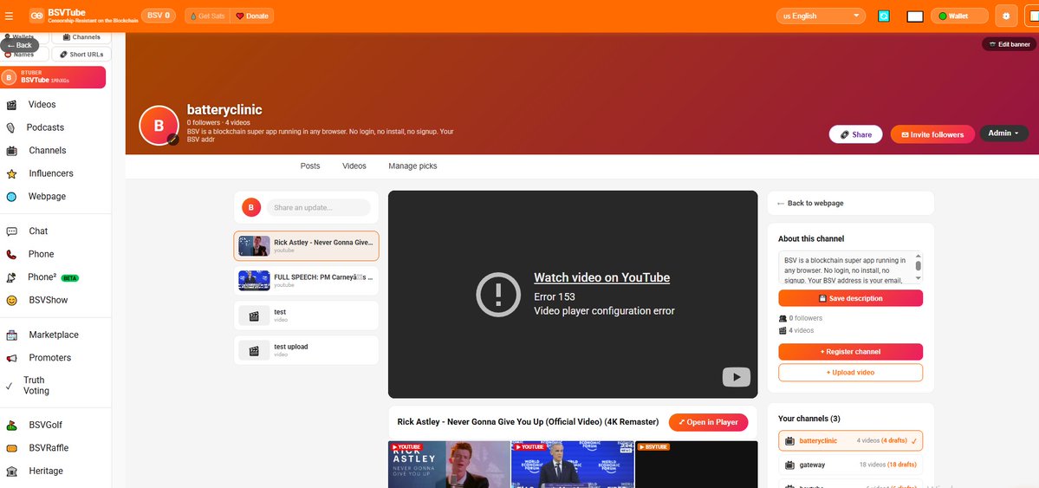Click the Back button
The image size is (1039, 488).
[x=20, y=45]
